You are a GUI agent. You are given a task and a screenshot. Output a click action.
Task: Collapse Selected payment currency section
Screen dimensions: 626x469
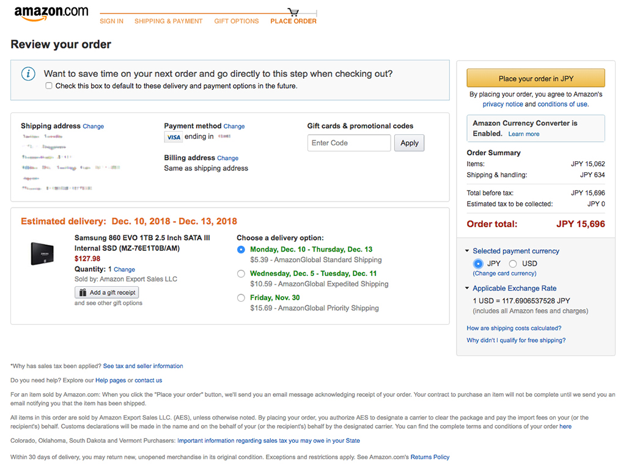[468, 251]
